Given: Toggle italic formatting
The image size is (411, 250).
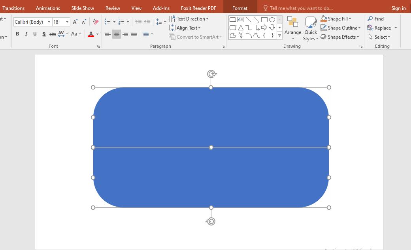Looking at the screenshot, I should click(26, 34).
